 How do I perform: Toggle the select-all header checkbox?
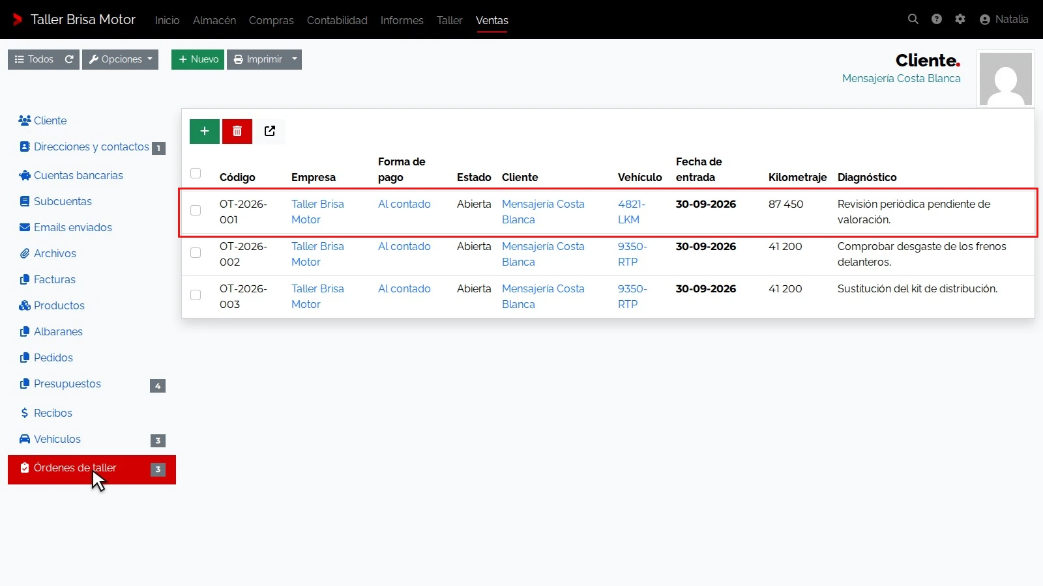point(196,173)
